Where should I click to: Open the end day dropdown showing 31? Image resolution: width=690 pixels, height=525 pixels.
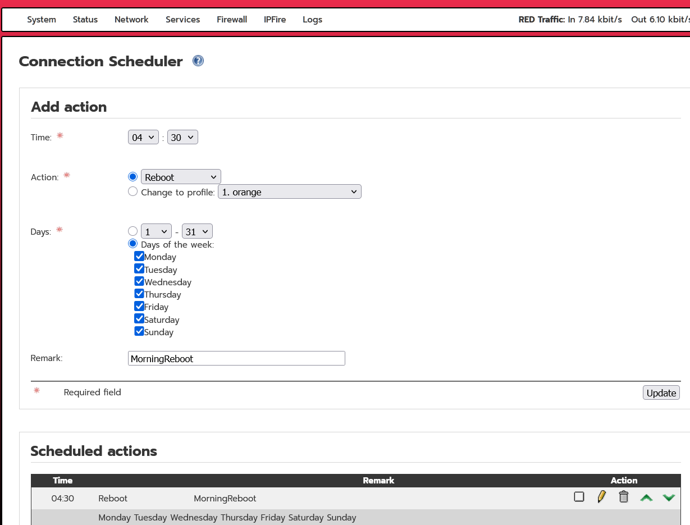[197, 231]
